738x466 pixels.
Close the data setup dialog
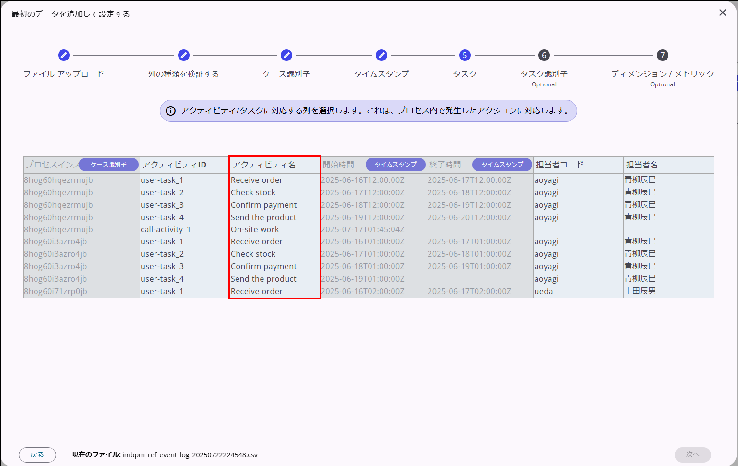pyautogui.click(x=723, y=13)
